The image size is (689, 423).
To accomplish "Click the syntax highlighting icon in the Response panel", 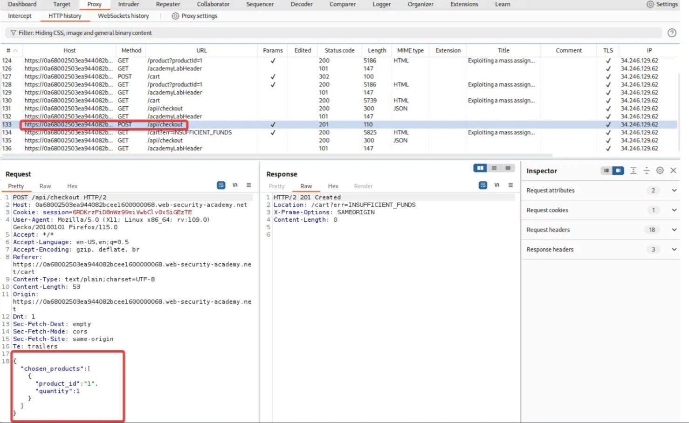I will (482, 185).
